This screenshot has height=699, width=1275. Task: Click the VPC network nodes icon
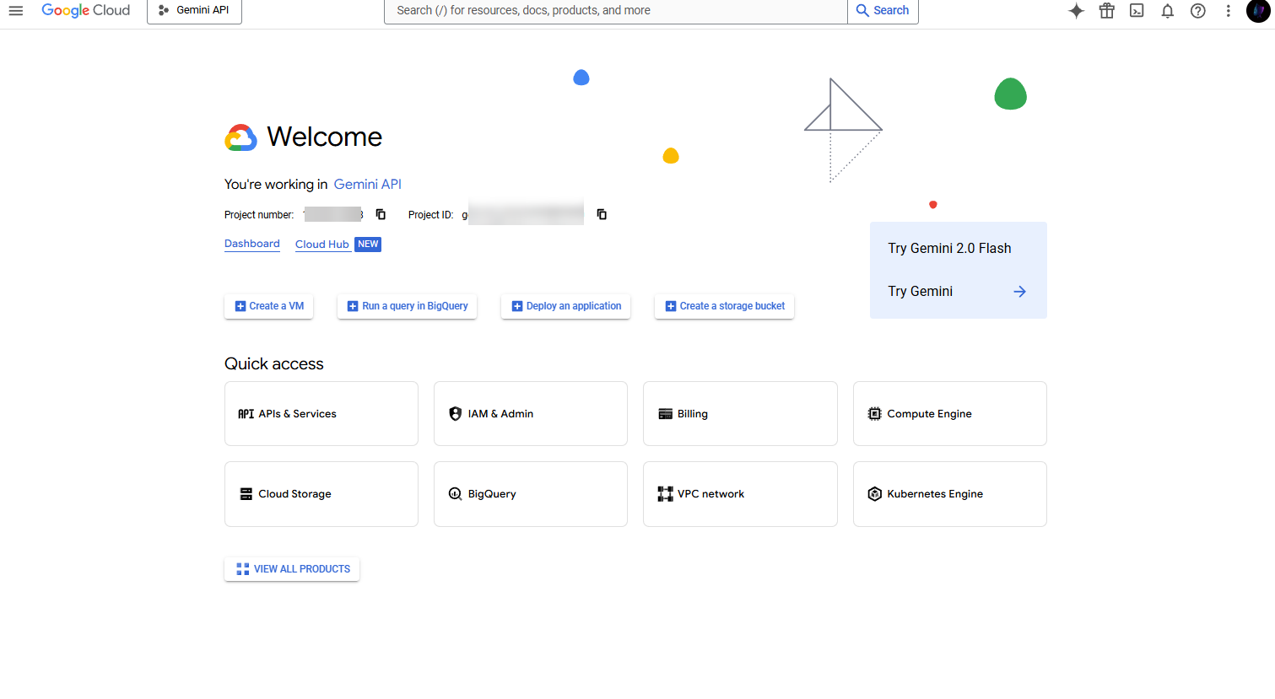[x=665, y=494]
